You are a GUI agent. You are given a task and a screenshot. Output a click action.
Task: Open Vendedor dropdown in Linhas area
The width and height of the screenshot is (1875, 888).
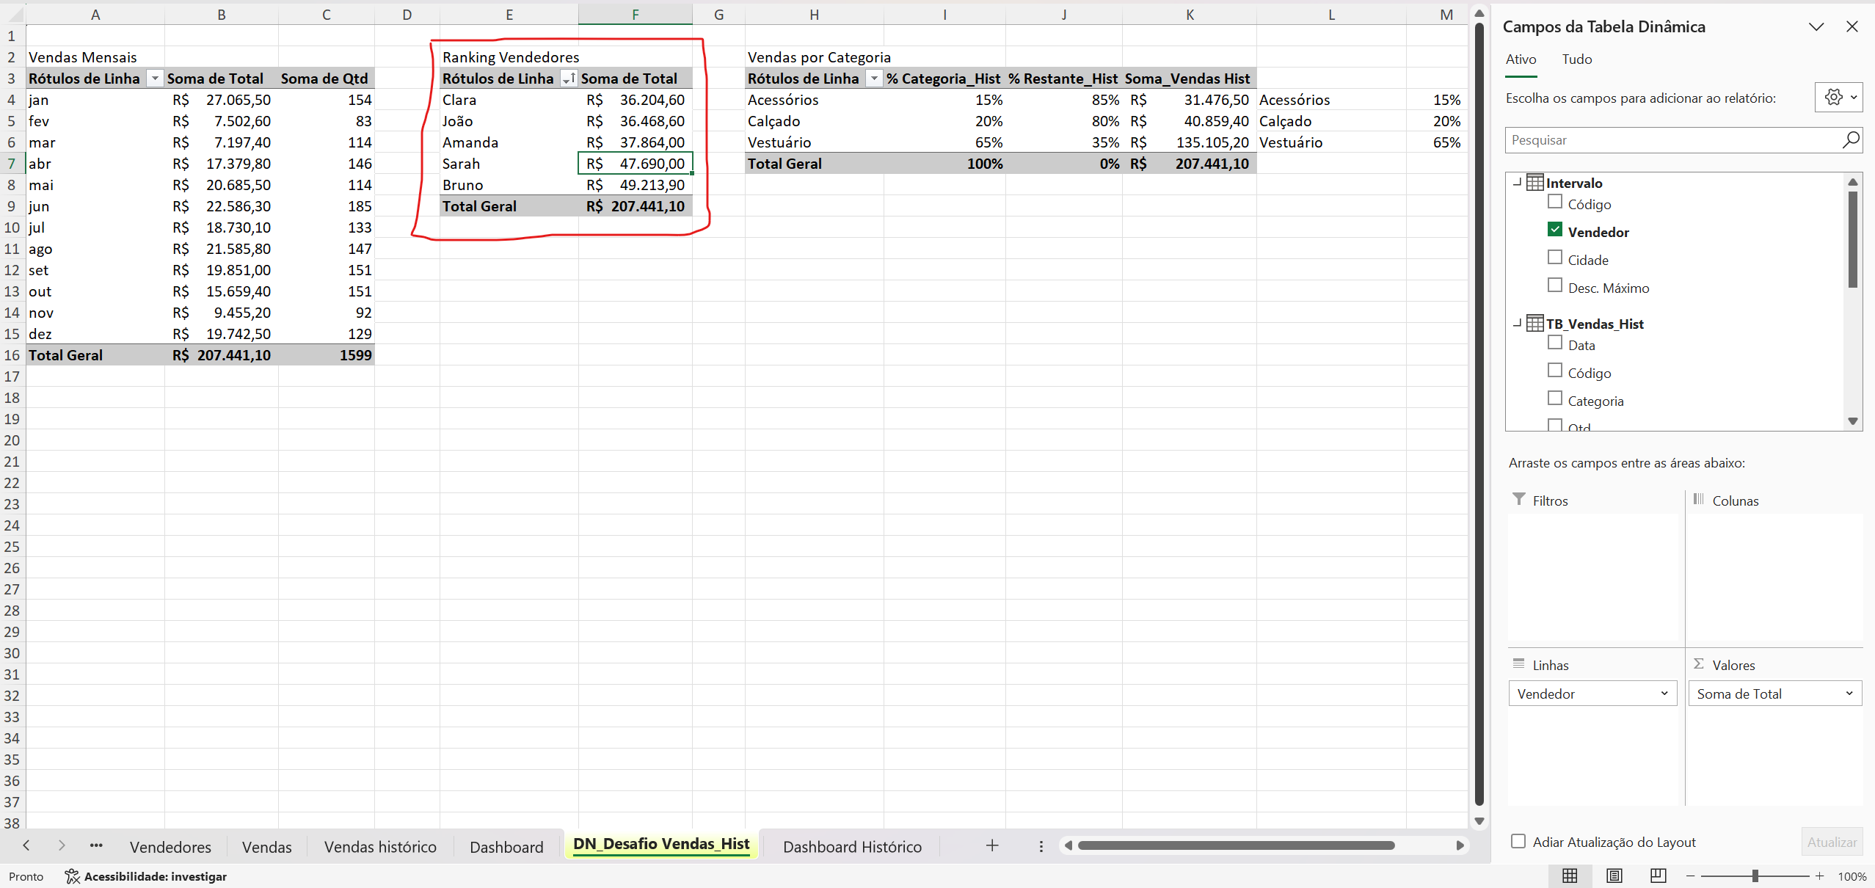[x=1664, y=694]
